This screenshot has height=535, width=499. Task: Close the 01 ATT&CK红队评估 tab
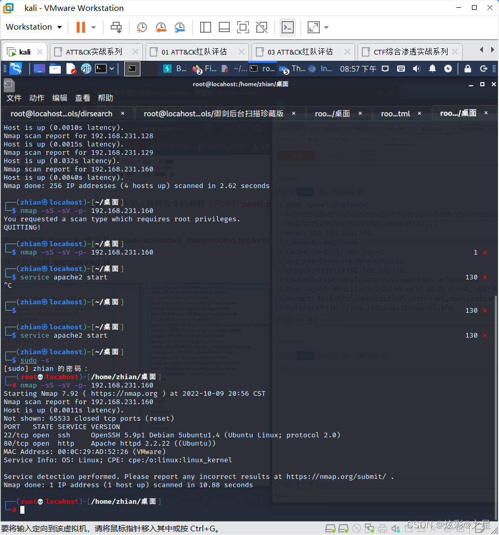click(x=241, y=51)
